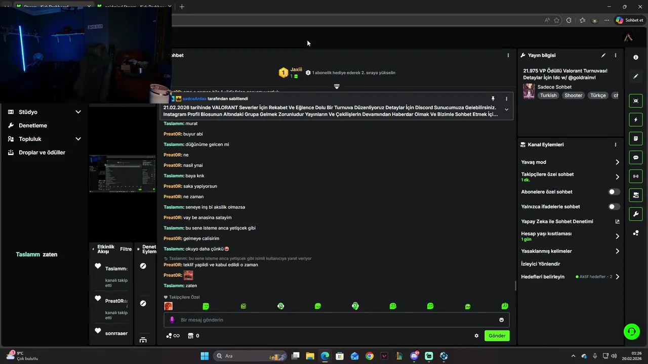Open the pinned message three-dot menu
The image size is (648, 364).
tap(506, 99)
